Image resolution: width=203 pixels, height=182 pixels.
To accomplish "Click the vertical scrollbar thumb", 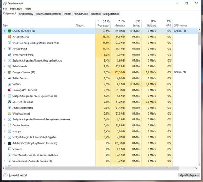I will (199, 38).
